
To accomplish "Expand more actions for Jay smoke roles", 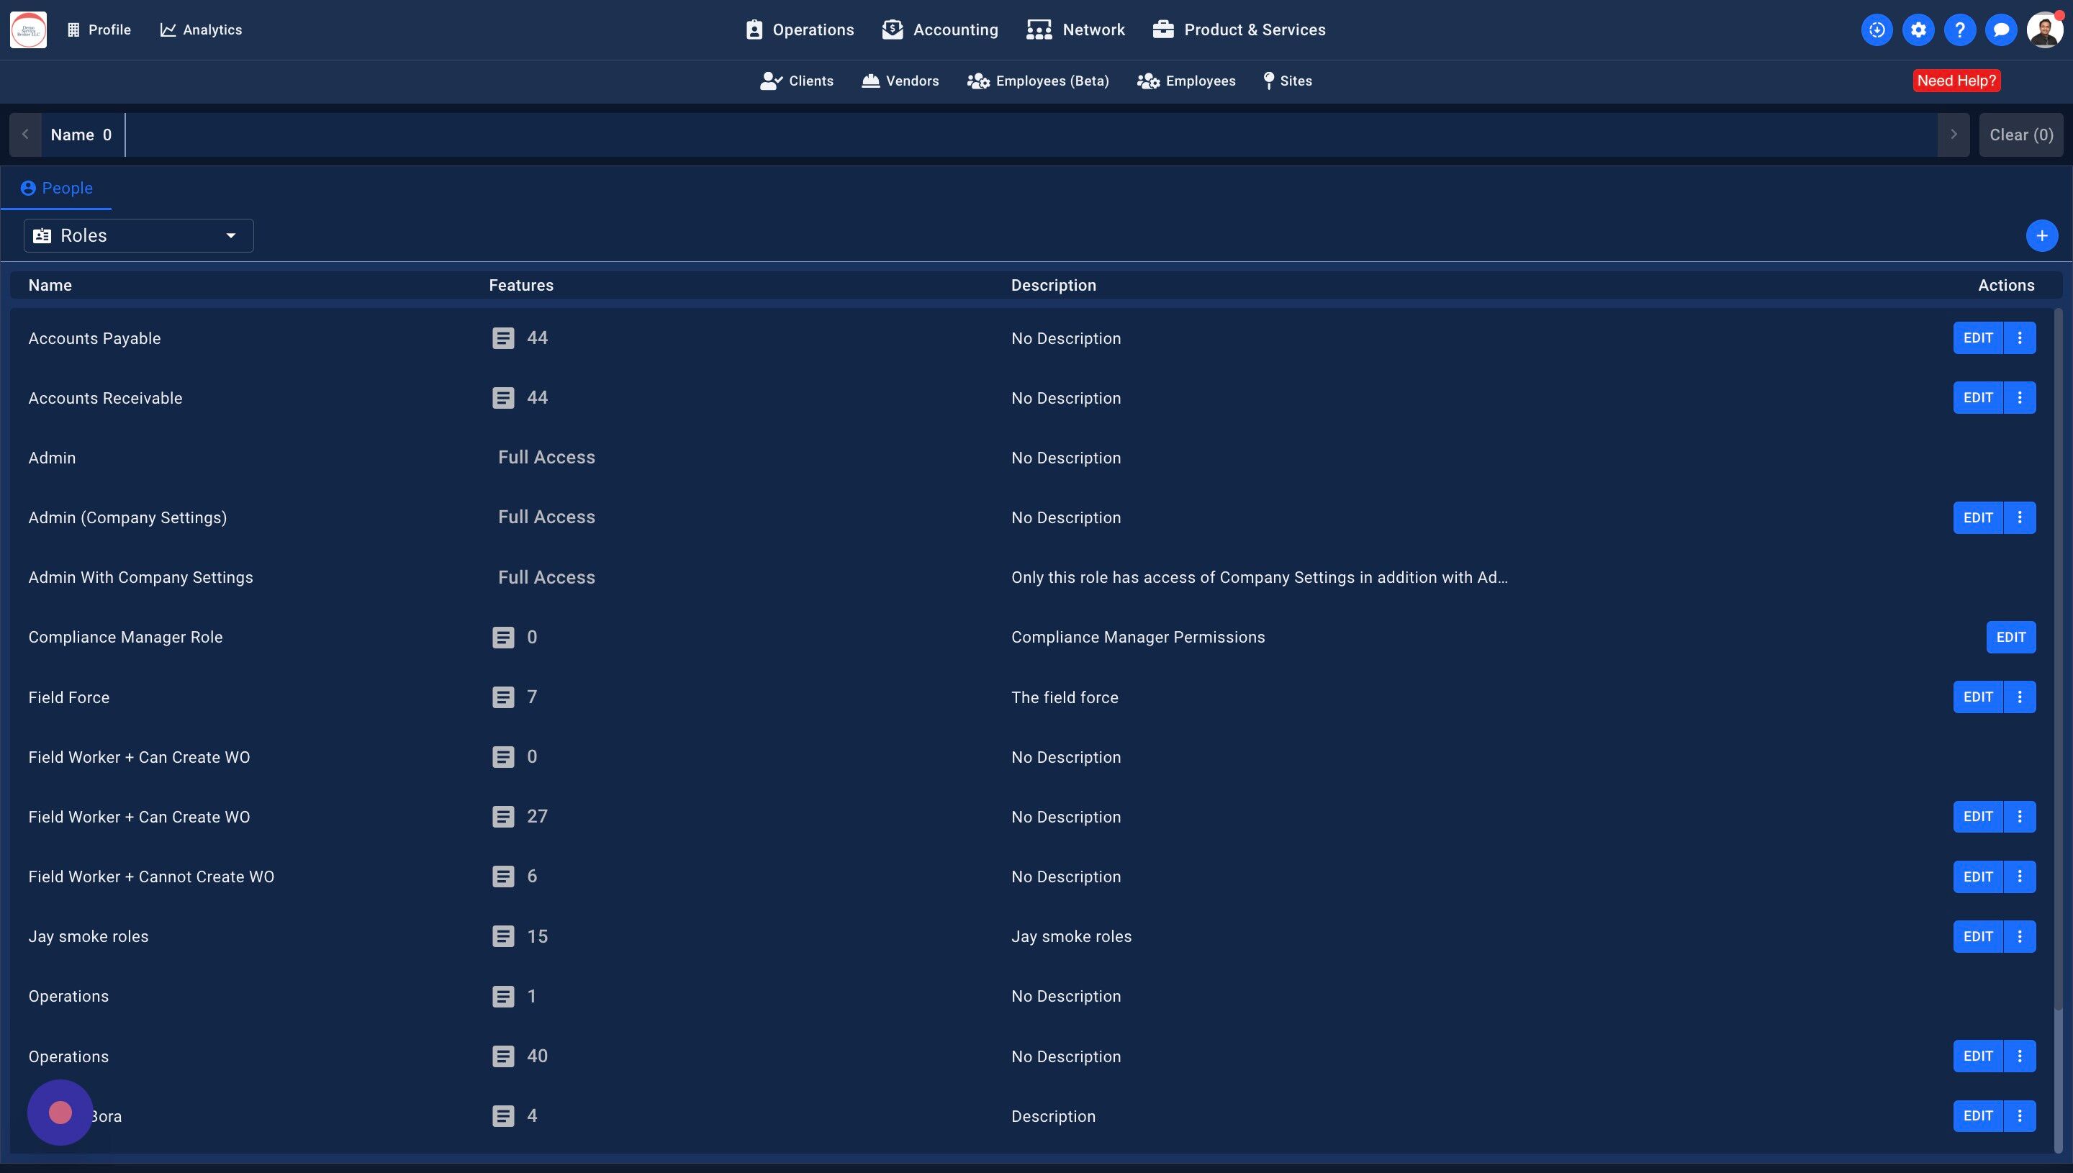I will coord(2019,936).
